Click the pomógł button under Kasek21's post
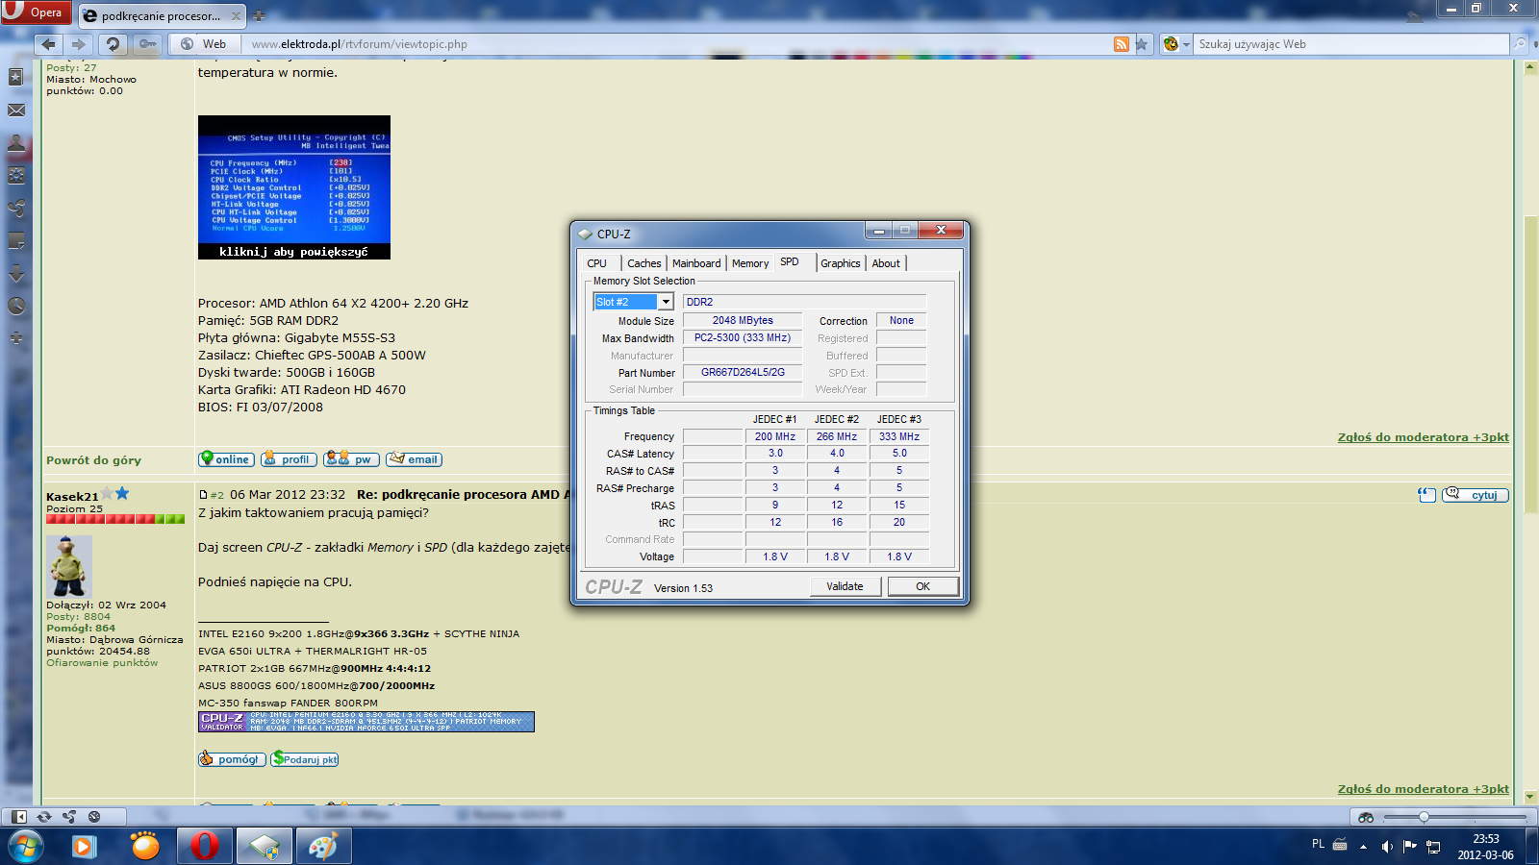Viewport: 1539px width, 865px height. click(x=231, y=759)
